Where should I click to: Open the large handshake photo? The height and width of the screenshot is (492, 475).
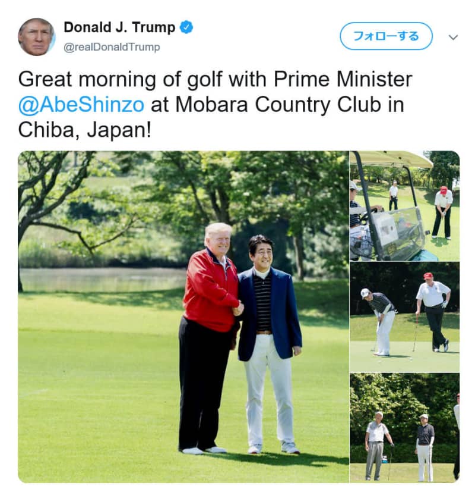click(x=183, y=316)
